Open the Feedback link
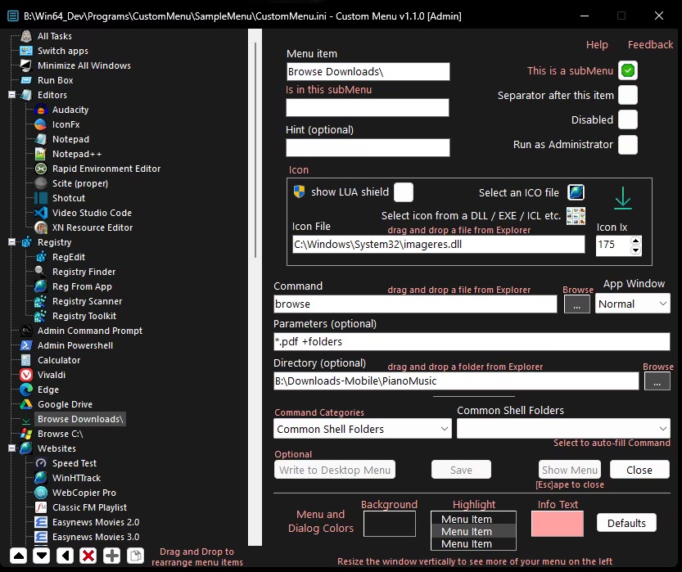The image size is (682, 572). point(650,45)
